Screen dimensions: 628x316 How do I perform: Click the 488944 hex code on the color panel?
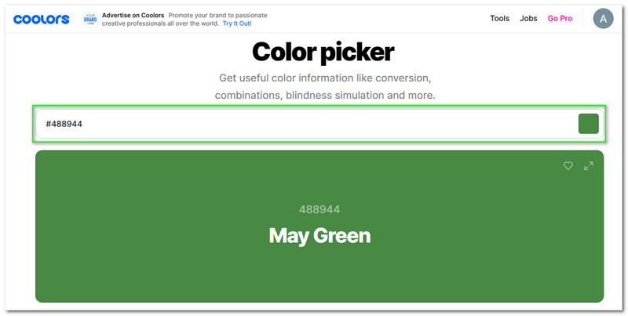click(319, 209)
